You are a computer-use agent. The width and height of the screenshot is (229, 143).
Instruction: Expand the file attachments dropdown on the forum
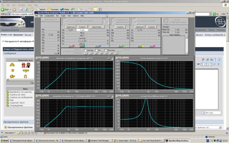(x=220, y=127)
